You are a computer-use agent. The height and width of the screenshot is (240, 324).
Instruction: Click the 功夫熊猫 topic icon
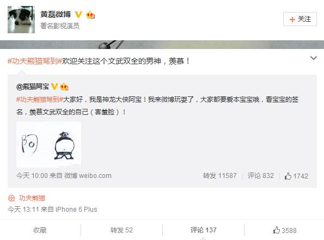coord(11,198)
